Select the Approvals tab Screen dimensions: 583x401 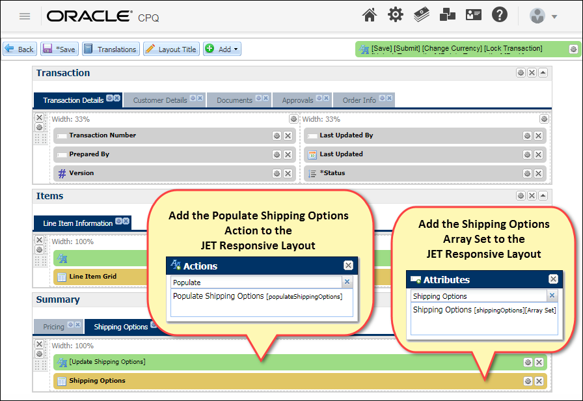[x=297, y=100]
